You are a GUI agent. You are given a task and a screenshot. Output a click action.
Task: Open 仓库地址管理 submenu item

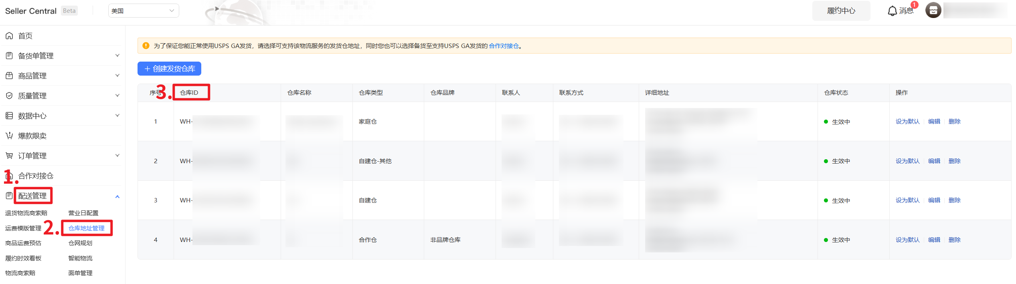coord(86,228)
